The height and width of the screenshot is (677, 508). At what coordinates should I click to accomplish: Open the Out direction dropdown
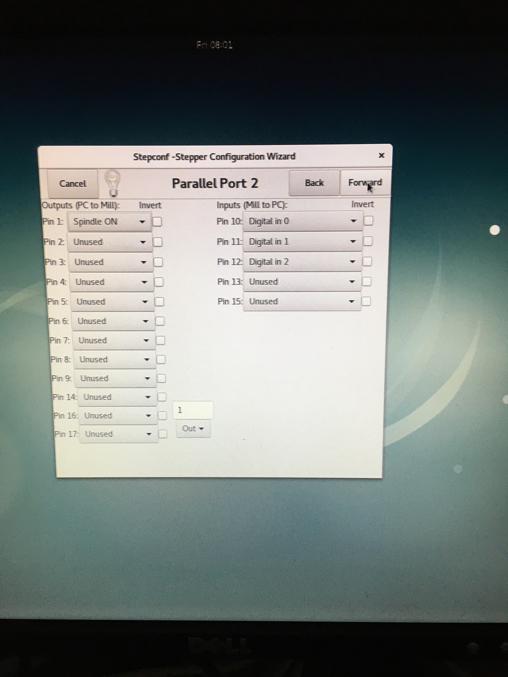coord(193,429)
